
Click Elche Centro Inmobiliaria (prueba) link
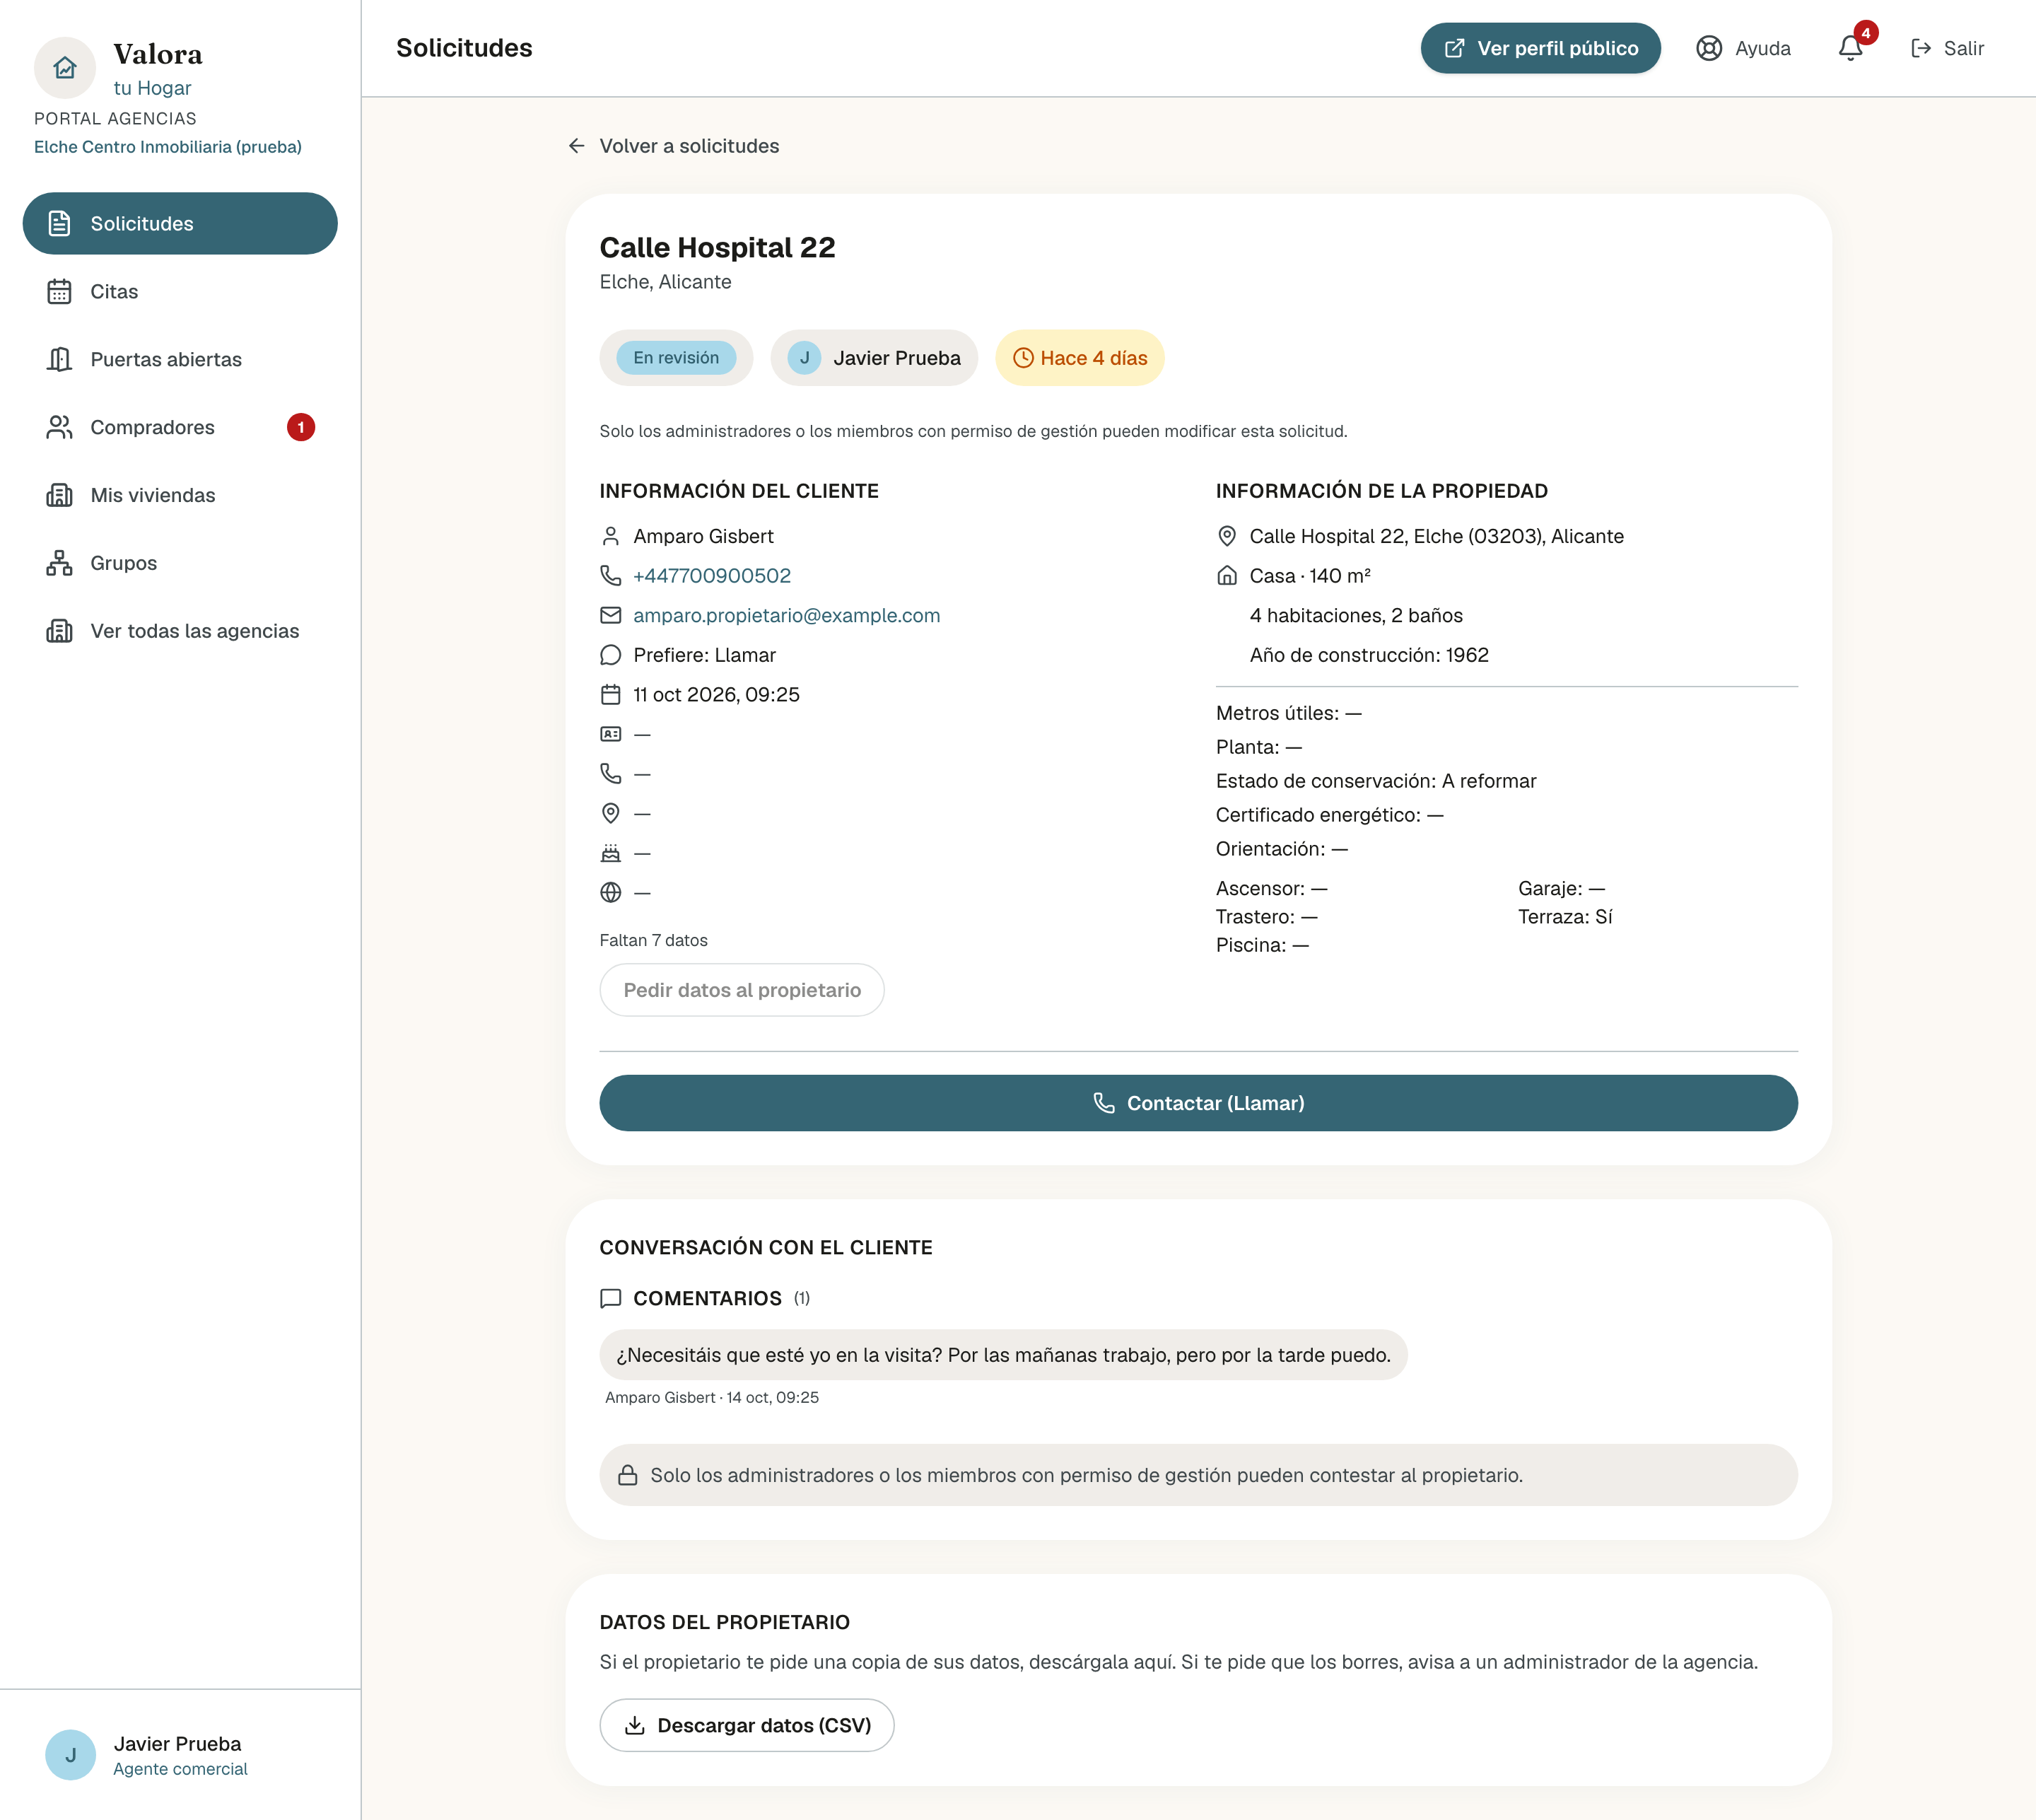click(168, 147)
